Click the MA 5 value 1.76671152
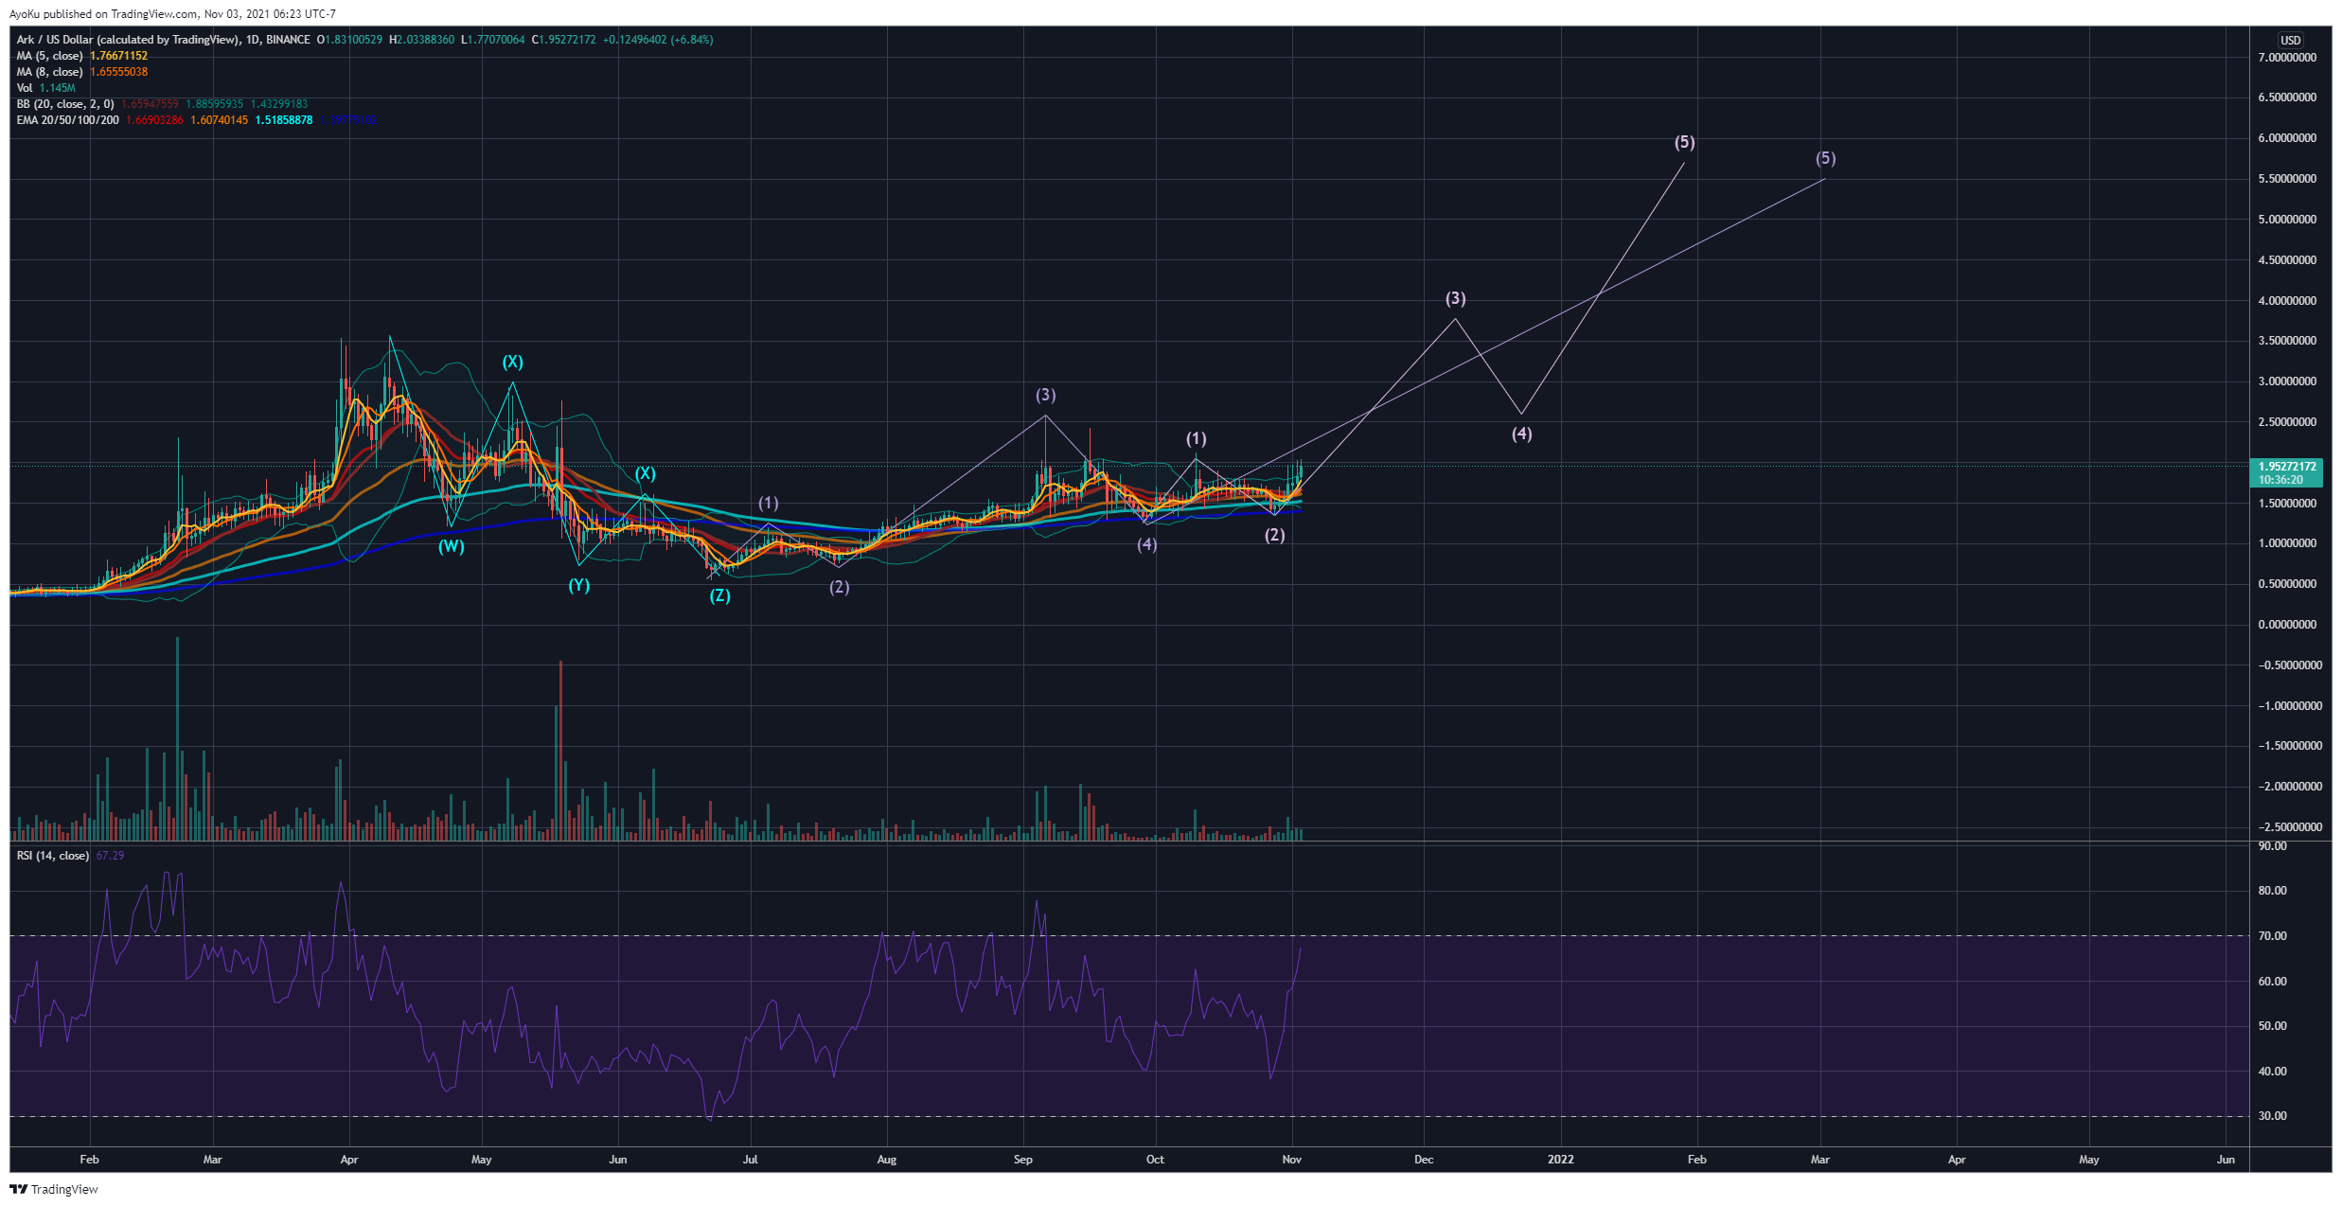This screenshot has width=2342, height=1206. [x=118, y=56]
